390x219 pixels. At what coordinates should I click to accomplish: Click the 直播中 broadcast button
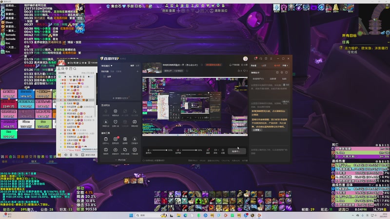[237, 151]
